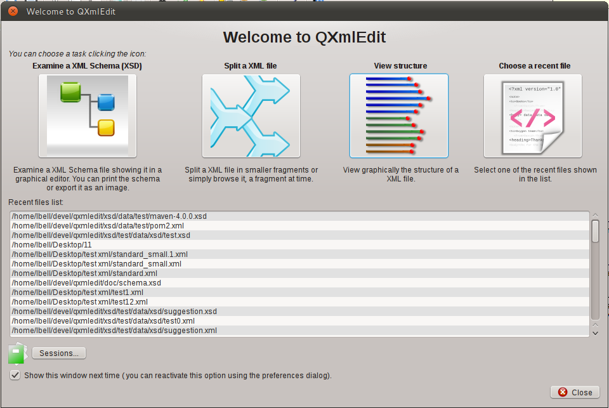Image resolution: width=609 pixels, height=408 pixels.
Task: Click the 'Recent files list:' label
Action: click(x=36, y=202)
